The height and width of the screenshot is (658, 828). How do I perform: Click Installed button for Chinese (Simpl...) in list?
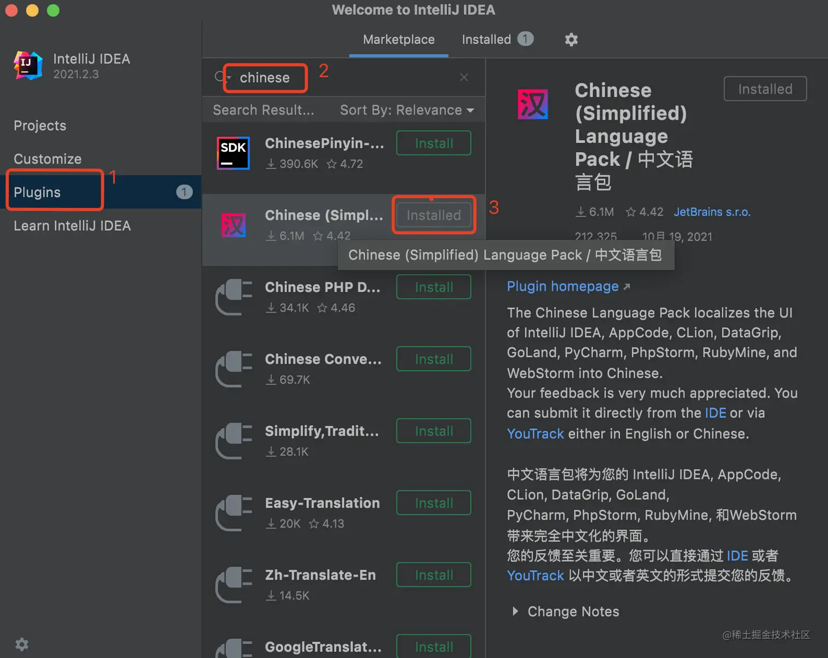434,215
